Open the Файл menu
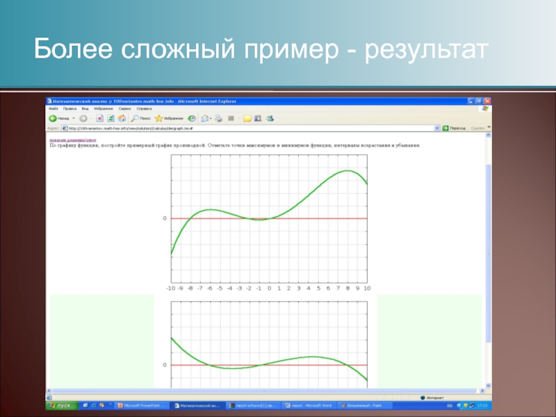556x417 pixels. [54, 109]
